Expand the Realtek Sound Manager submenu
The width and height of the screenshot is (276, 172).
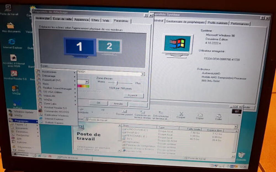coord(56,88)
